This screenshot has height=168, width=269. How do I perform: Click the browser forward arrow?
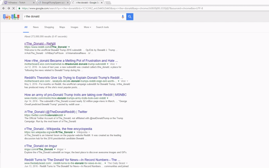[x=9, y=8]
